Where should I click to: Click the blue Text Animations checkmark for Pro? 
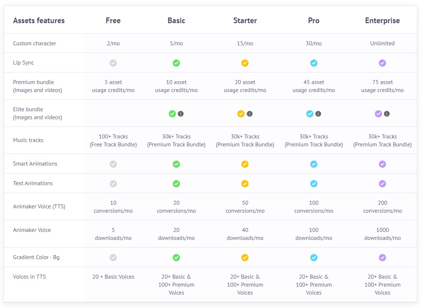[x=314, y=184]
